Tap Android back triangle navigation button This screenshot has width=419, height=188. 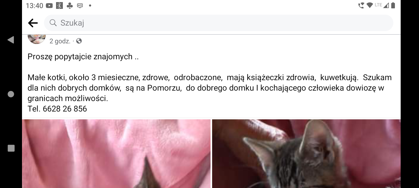tap(11, 40)
